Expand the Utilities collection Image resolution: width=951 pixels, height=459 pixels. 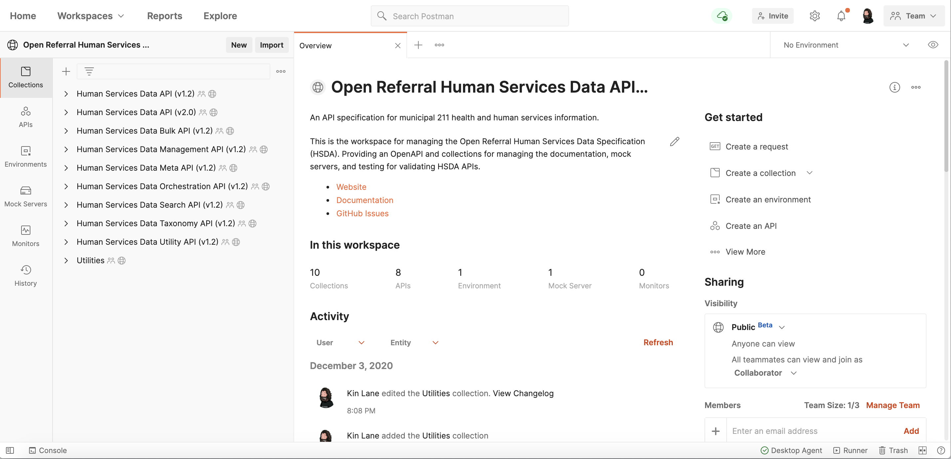coord(66,261)
